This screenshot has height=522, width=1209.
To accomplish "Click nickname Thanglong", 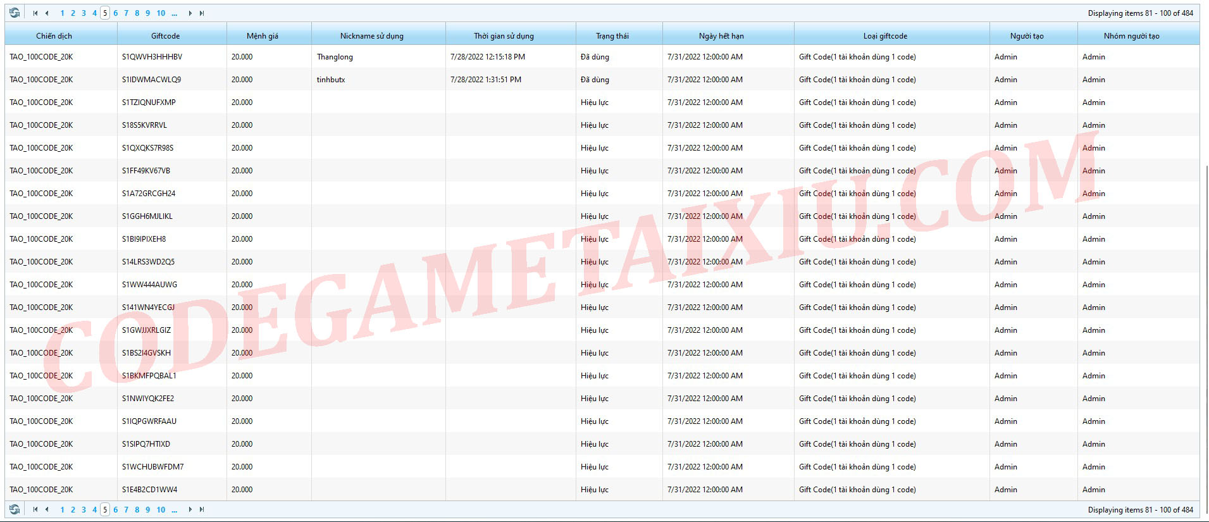I will tap(335, 57).
